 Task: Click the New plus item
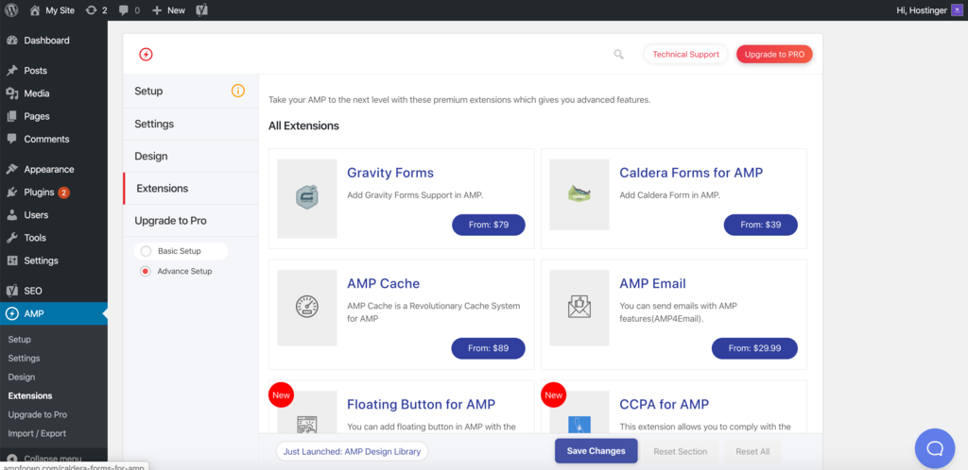[x=168, y=9]
